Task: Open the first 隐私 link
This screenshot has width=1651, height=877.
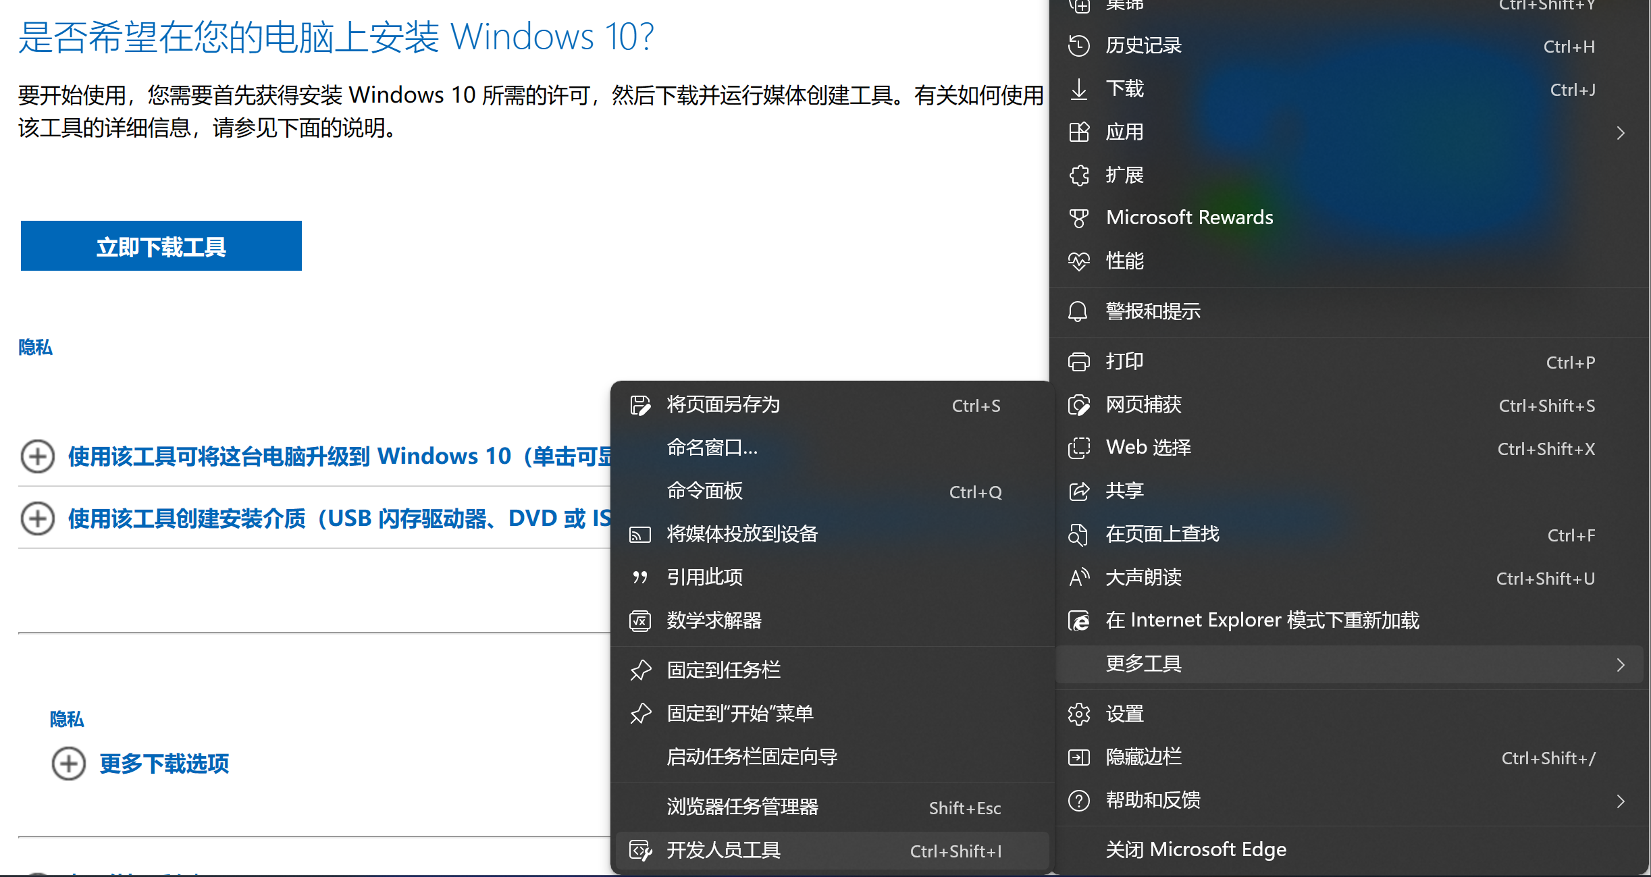Action: pos(35,347)
